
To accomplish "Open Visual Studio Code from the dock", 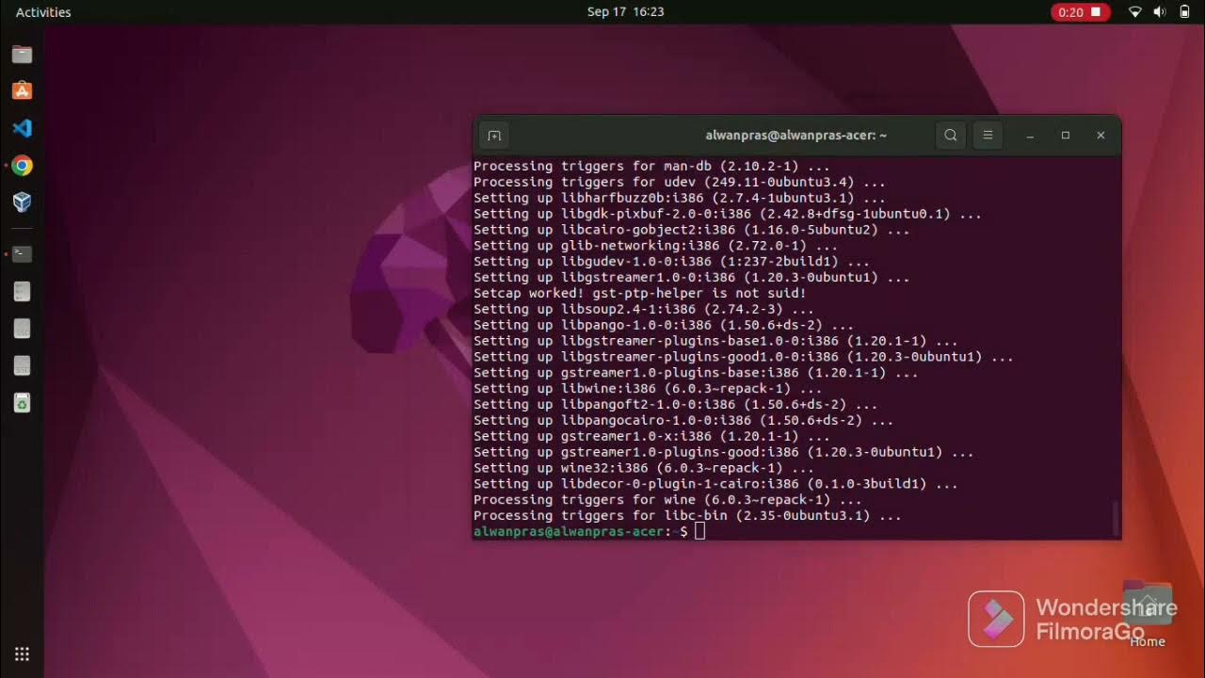I will (x=22, y=129).
